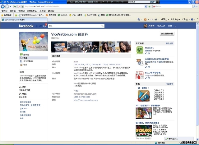Stop loading with the red X icon

coord(19,7)
